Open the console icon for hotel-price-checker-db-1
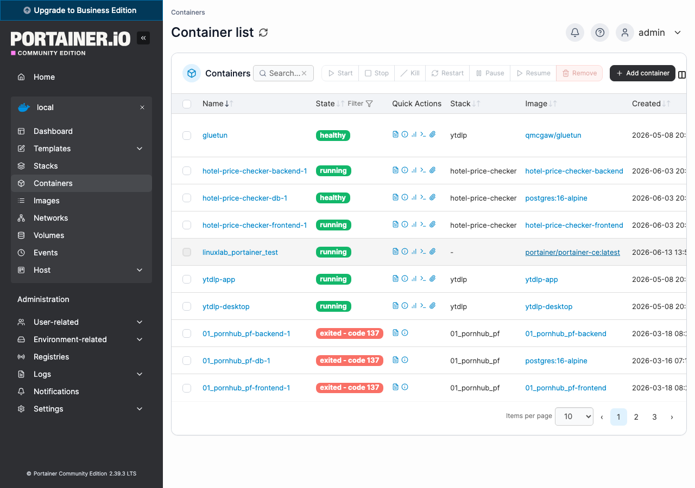This screenshot has height=488, width=695. [x=423, y=197]
